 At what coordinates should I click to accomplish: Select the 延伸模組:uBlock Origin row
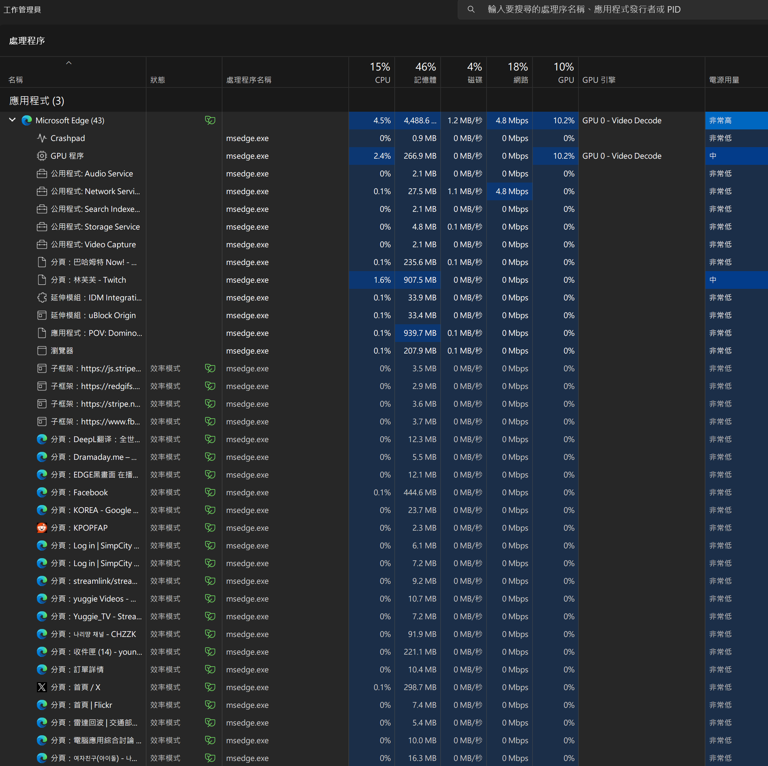[384, 316]
